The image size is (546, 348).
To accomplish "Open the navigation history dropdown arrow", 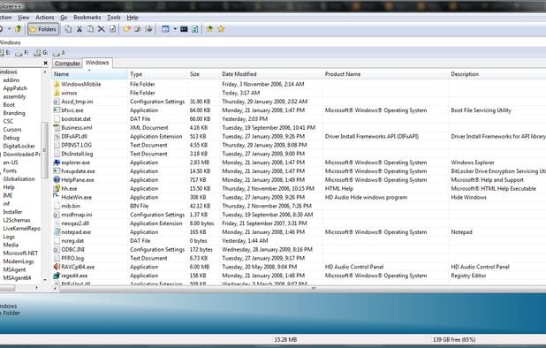I will coord(10,29).
